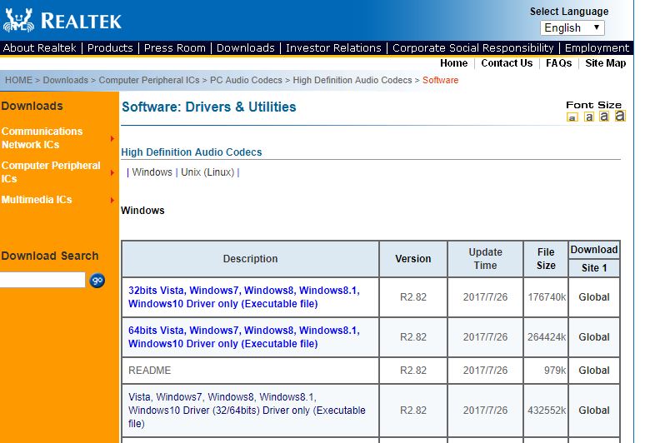Open Employment menu
650x443 pixels.
pyautogui.click(x=597, y=47)
